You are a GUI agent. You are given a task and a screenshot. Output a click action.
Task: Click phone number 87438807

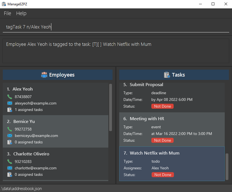[x=23, y=97]
